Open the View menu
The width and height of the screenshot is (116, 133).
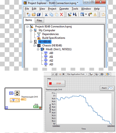[42, 9]
